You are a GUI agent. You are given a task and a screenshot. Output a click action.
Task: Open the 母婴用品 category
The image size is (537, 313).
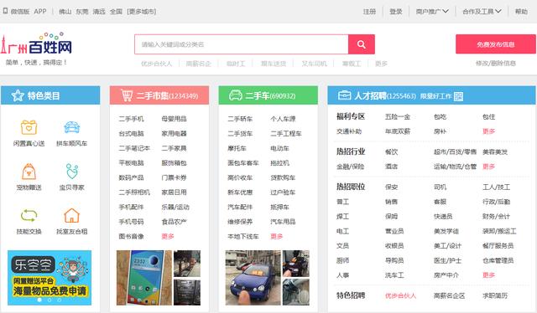click(x=174, y=119)
